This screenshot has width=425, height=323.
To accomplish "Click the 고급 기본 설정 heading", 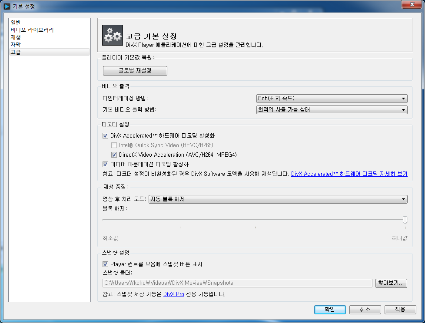I will [x=152, y=36].
